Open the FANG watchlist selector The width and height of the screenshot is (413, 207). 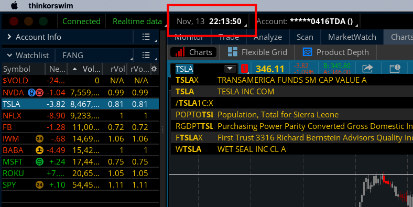(x=94, y=56)
